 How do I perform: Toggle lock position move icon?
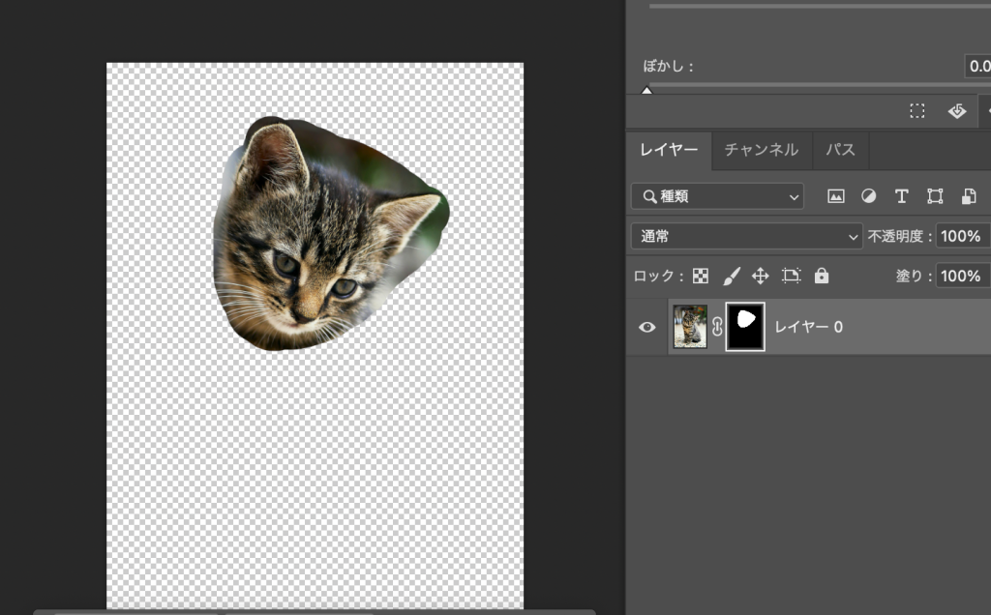coord(761,276)
